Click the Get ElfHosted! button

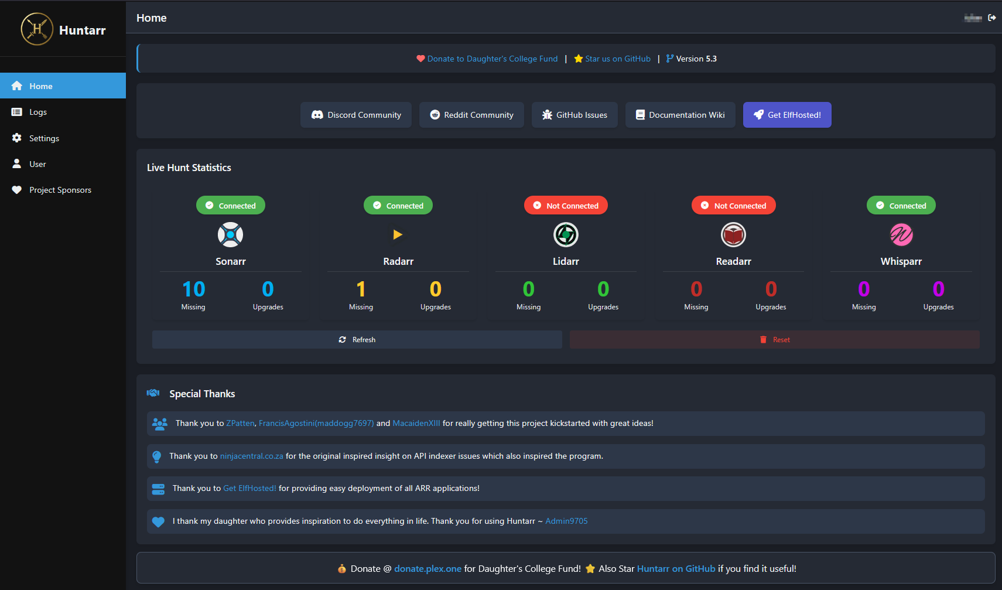point(787,115)
